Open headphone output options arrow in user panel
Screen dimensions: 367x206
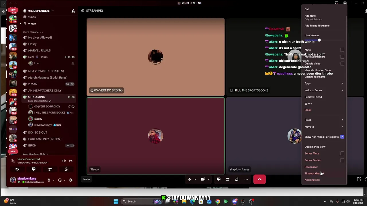64,180
